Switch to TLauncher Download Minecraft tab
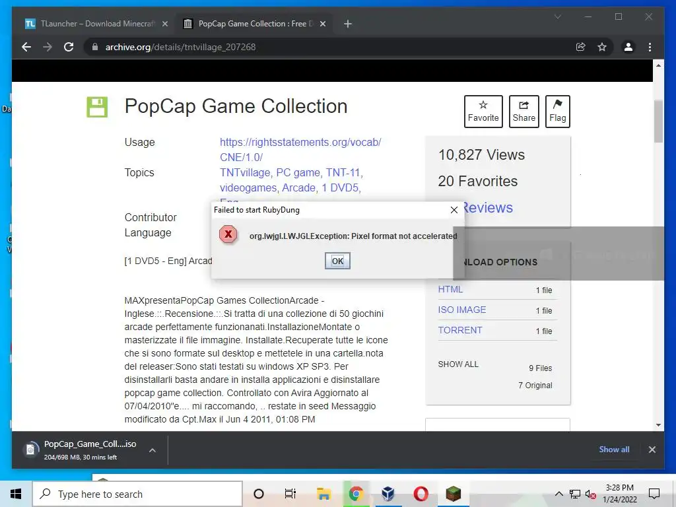The width and height of the screenshot is (676, 507). pyautogui.click(x=96, y=24)
